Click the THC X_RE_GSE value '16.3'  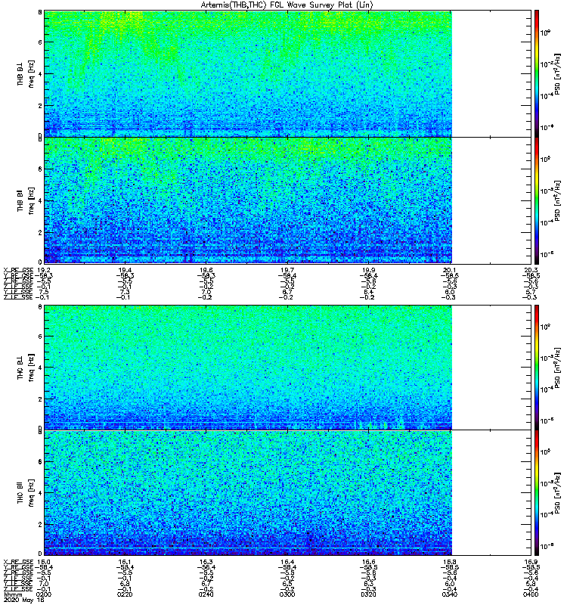[206, 562]
